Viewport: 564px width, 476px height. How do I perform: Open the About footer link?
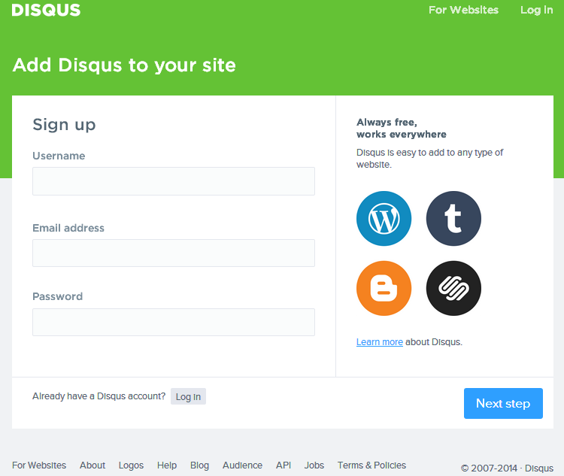click(x=92, y=465)
